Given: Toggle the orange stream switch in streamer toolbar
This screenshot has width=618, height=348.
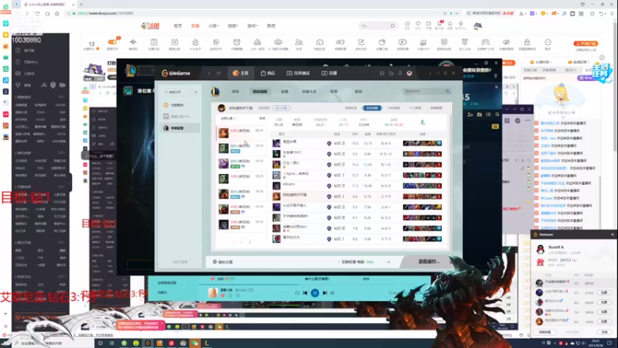Looking at the screenshot, I should pos(112,42).
